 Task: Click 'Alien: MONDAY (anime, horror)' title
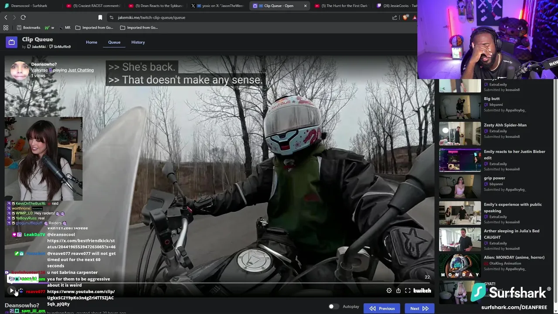[x=514, y=257]
